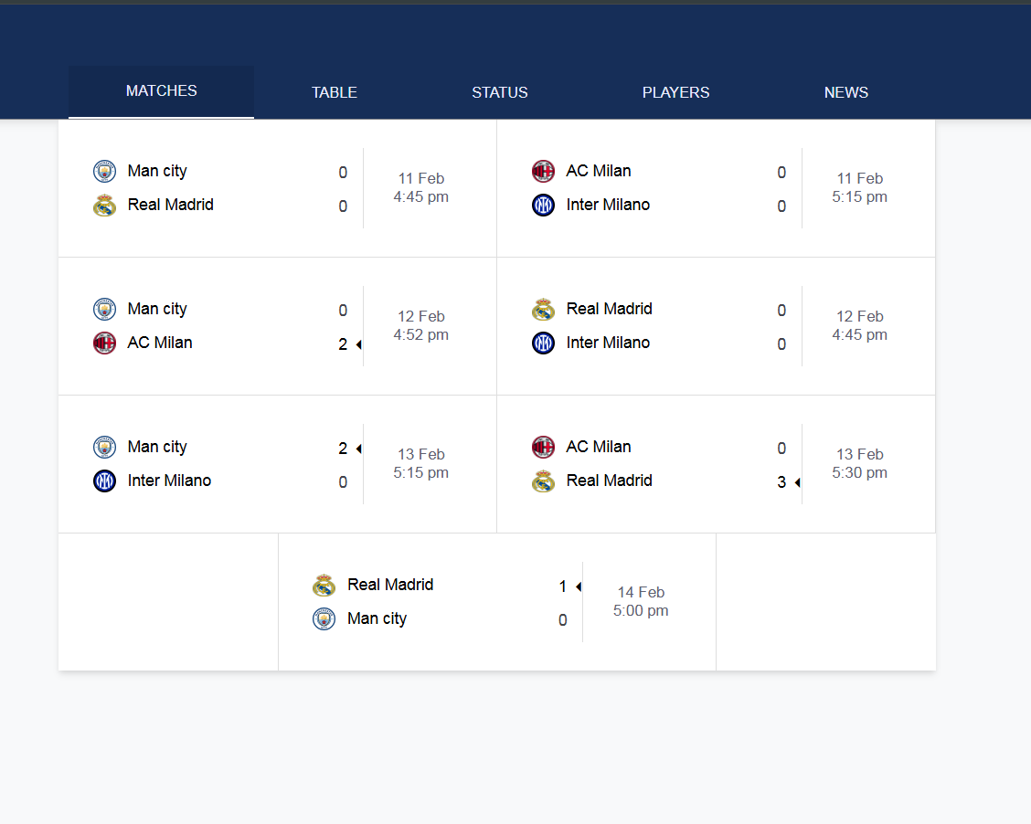Click Real Madrid crest in 11 Feb 4:45 match

point(105,206)
